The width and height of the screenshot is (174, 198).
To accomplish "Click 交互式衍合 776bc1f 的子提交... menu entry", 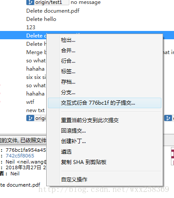I will (x=105, y=103).
